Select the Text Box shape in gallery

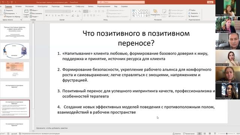click(x=133, y=10)
